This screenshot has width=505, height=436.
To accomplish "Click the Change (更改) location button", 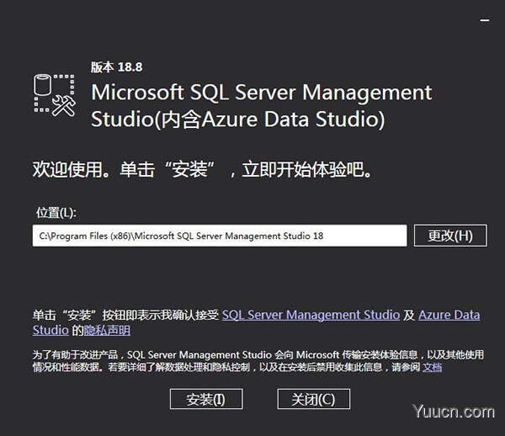I will 450,236.
